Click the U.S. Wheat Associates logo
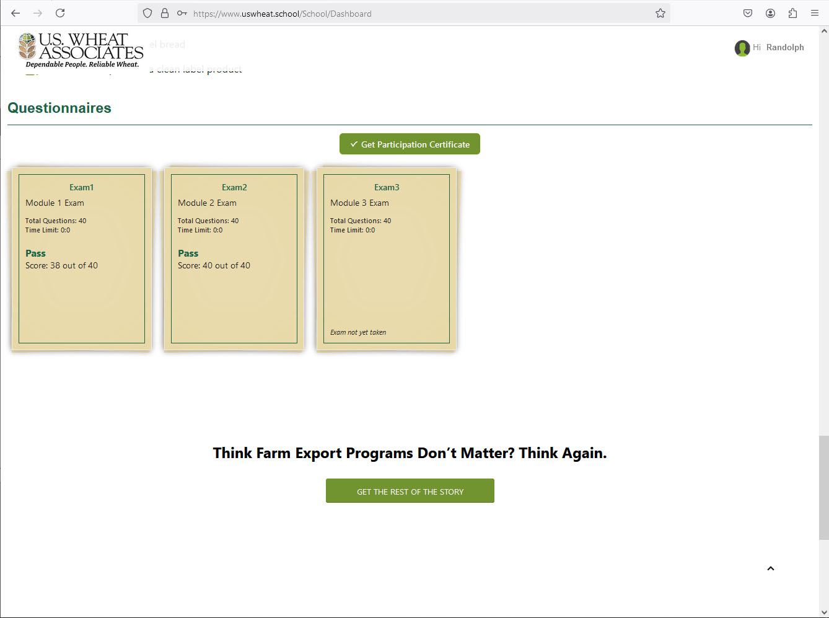The width and height of the screenshot is (829, 618). [81, 50]
